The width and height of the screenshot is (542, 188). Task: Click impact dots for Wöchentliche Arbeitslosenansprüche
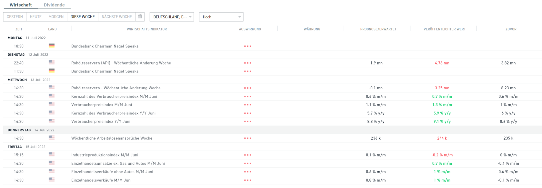[x=247, y=138]
